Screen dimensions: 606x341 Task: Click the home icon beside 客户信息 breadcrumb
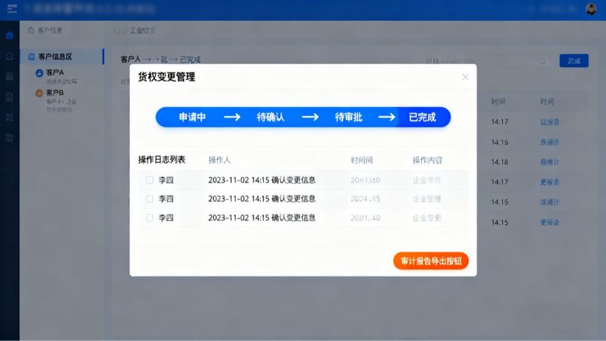[31, 31]
